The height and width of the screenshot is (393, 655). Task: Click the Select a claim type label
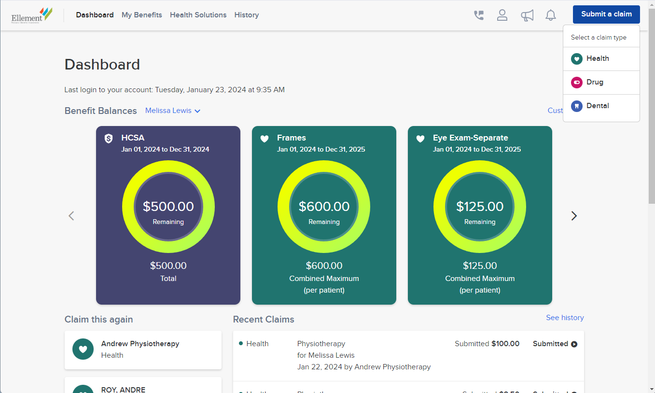[599, 37]
